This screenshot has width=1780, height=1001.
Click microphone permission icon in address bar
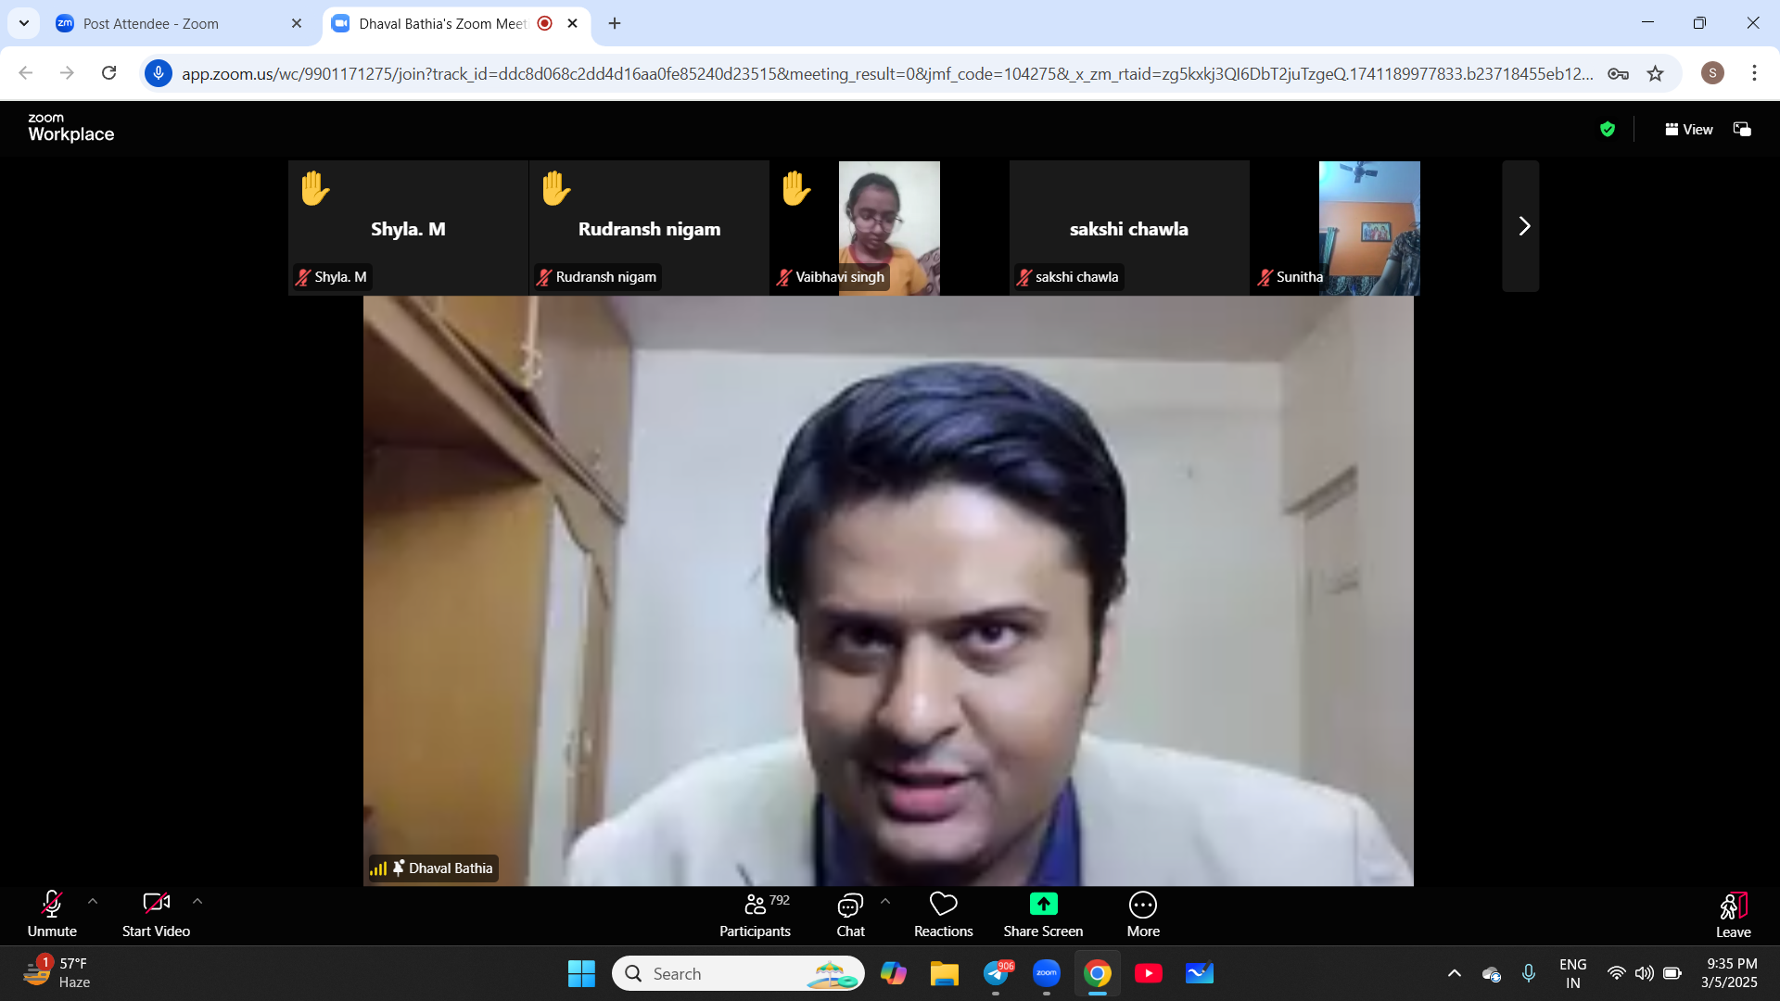tap(159, 73)
